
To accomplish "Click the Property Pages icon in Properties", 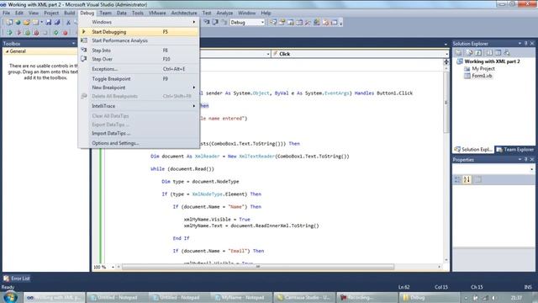I will [478, 179].
